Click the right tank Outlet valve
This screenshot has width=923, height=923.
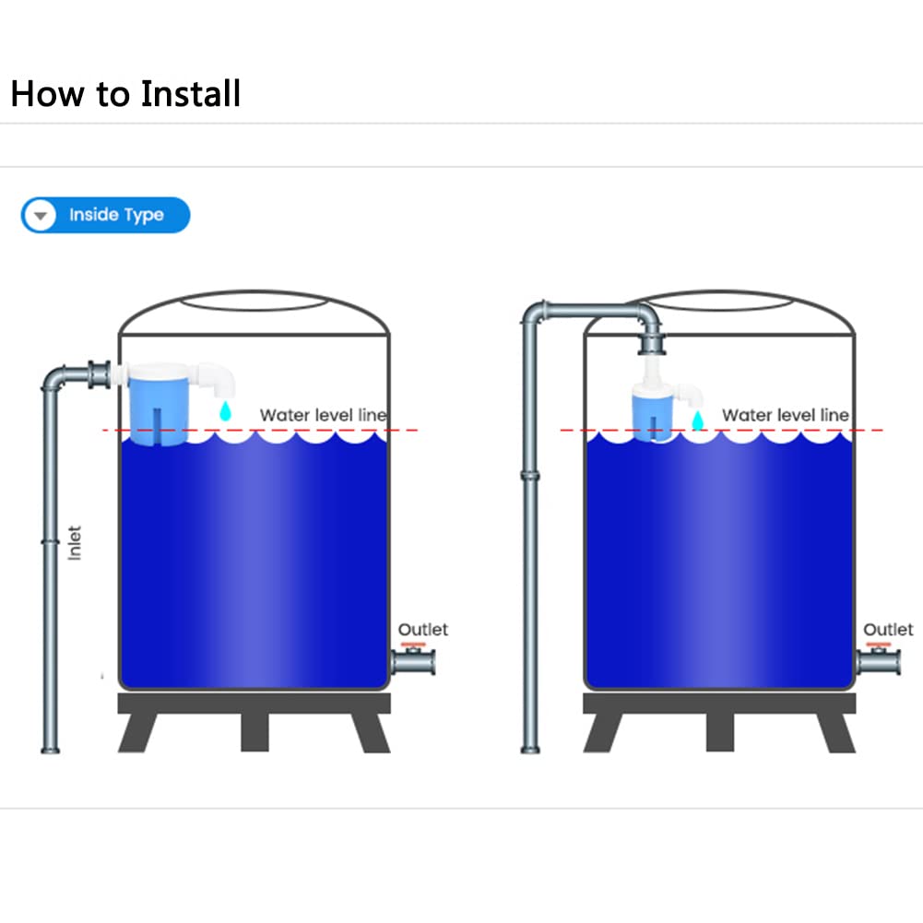[x=878, y=658]
